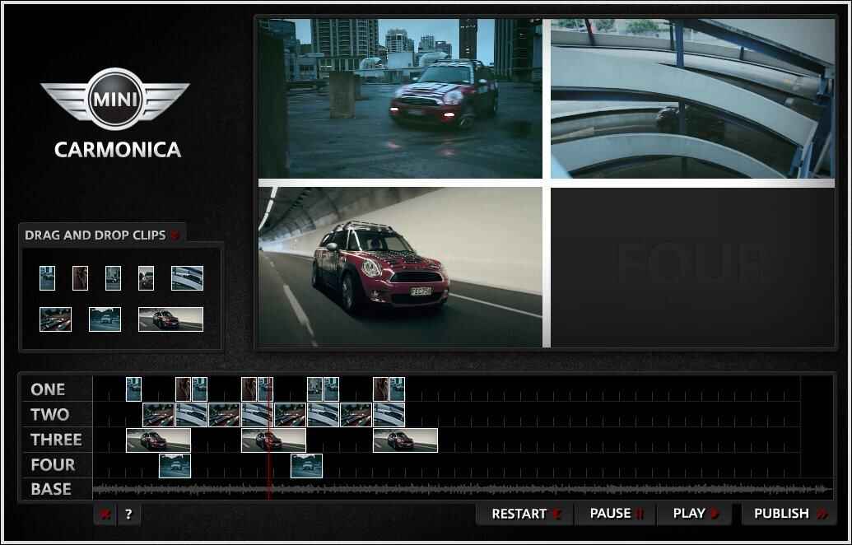Open help with the question mark button
The width and height of the screenshot is (852, 545).
click(x=128, y=515)
